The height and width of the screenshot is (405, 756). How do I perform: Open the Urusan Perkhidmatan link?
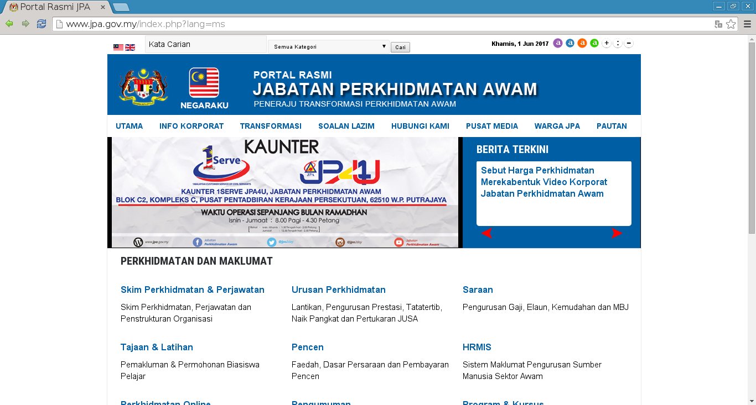pyautogui.click(x=339, y=290)
